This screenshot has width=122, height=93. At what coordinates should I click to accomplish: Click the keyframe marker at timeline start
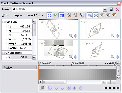(x=39, y=67)
